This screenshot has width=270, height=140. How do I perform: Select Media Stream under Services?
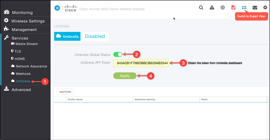pos(26,44)
